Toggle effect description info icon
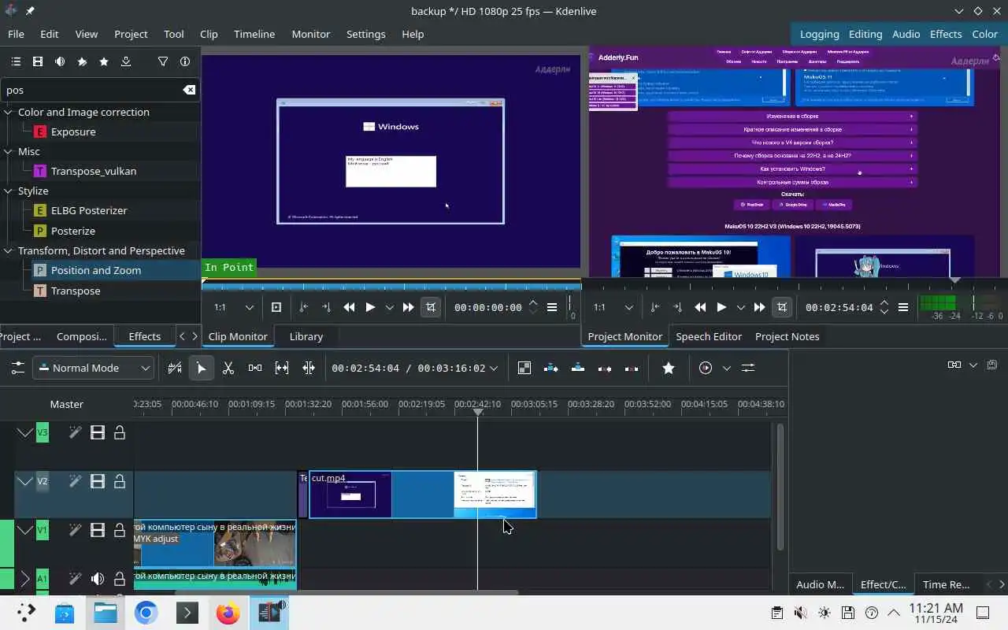Screen dimensions: 1008x630 point(185,61)
